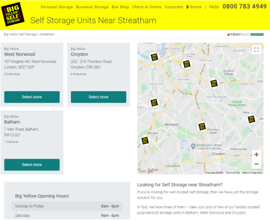Click the streatham breadcrumb text

tap(47, 34)
